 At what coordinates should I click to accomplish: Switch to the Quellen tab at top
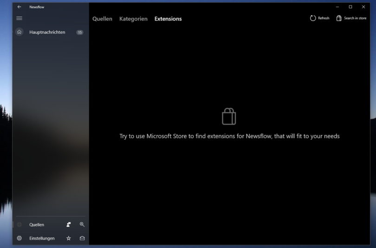[102, 19]
